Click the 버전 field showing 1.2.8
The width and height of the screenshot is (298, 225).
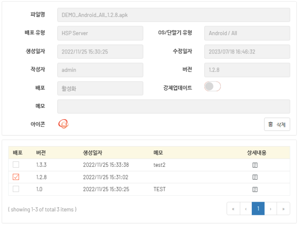pyautogui.click(x=247, y=70)
